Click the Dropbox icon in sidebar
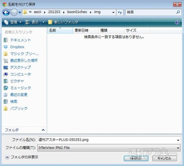The width and height of the screenshot is (184, 166). (6, 47)
